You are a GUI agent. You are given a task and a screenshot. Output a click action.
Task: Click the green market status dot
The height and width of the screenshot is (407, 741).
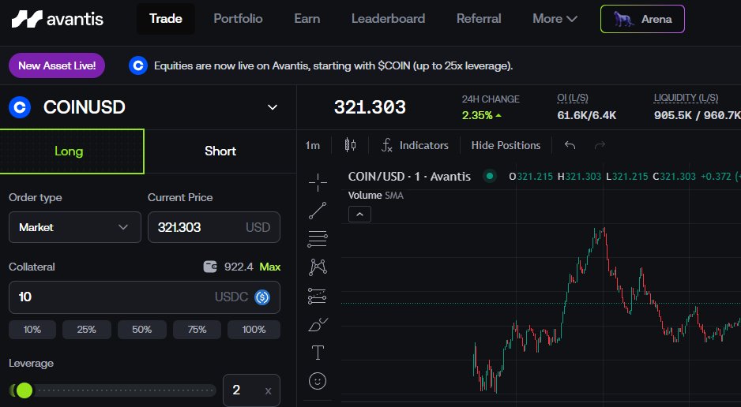point(490,177)
